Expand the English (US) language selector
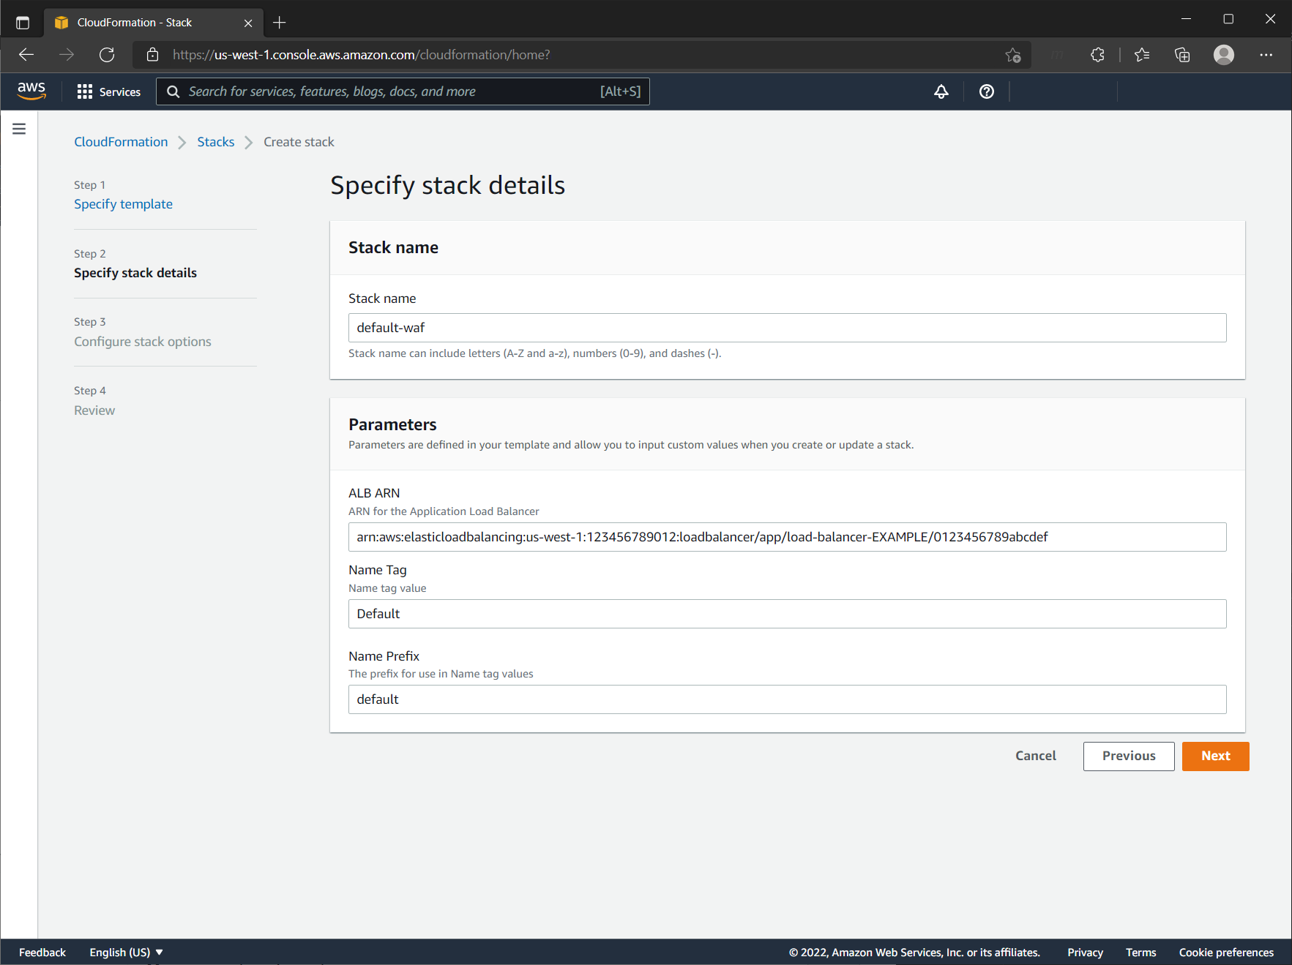Screen dimensions: 1292x965 [x=126, y=952]
